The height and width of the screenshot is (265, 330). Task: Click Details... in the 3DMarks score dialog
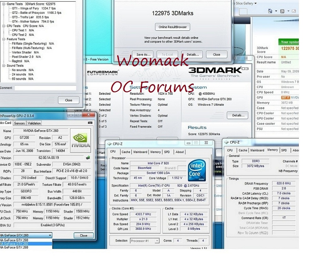[x=192, y=54]
